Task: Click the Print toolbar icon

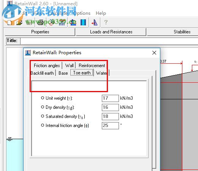Action: coord(41,22)
